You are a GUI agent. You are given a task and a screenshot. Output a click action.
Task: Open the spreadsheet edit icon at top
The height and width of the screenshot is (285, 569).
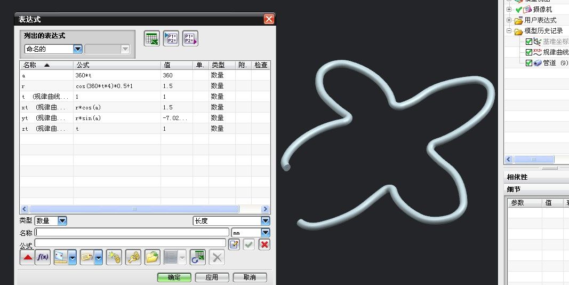(152, 38)
